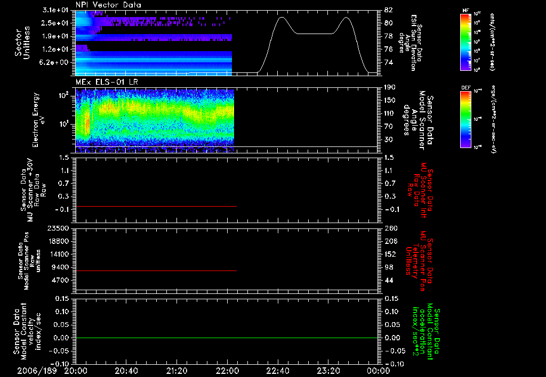Viewport: 546px width, 377px height.
Task: Click the 2.5e+01 sector tick value
Action: (x=55, y=23)
